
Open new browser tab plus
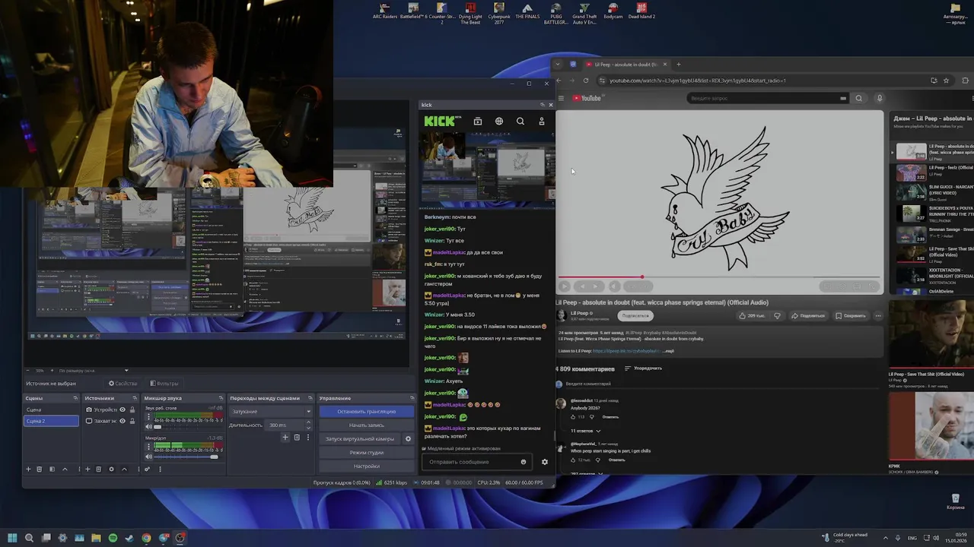[679, 65]
